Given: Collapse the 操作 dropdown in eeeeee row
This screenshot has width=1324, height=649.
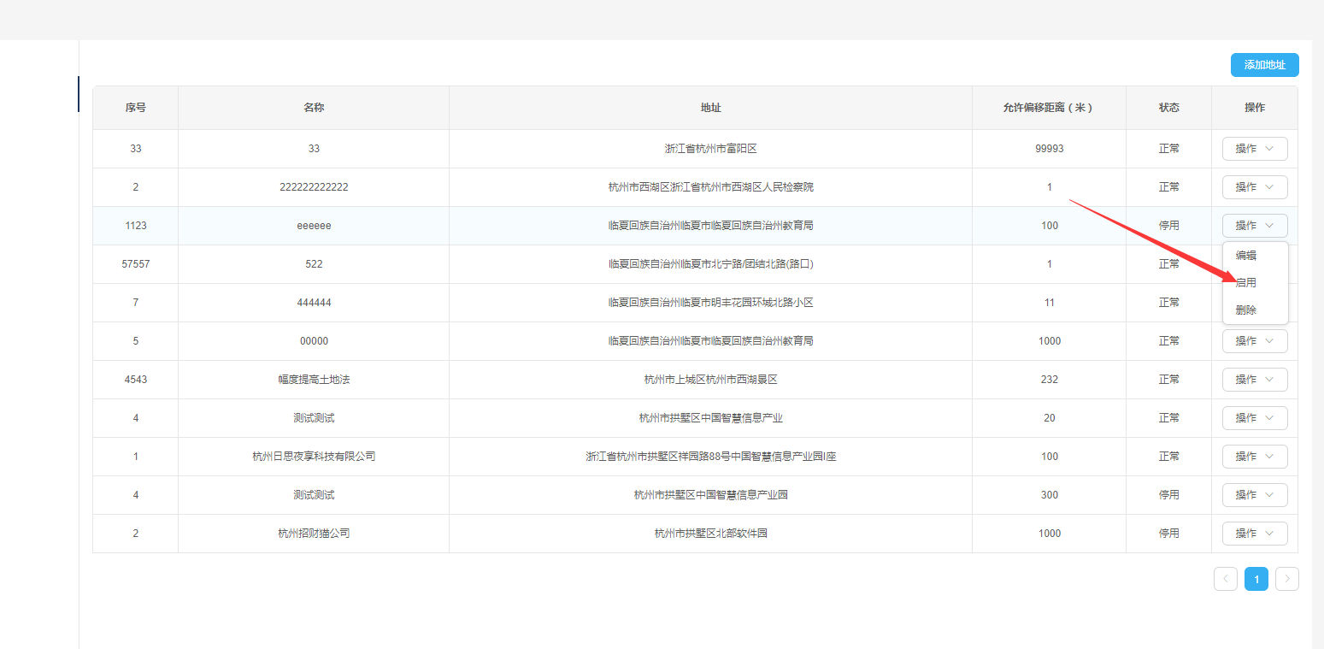Looking at the screenshot, I should tap(1254, 226).
